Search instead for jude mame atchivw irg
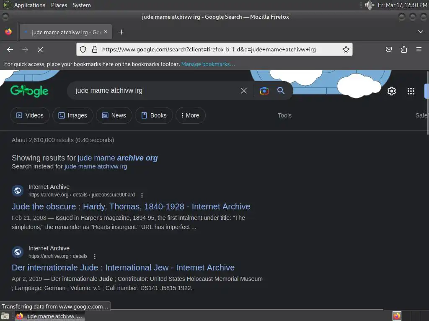429x321 pixels. (96, 166)
